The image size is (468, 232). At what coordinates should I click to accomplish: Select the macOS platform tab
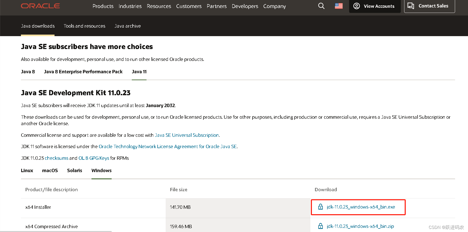click(x=50, y=171)
